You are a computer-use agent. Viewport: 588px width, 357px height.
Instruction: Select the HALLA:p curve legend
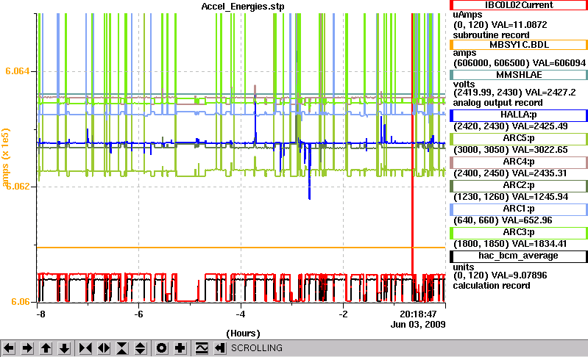pyautogui.click(x=519, y=115)
